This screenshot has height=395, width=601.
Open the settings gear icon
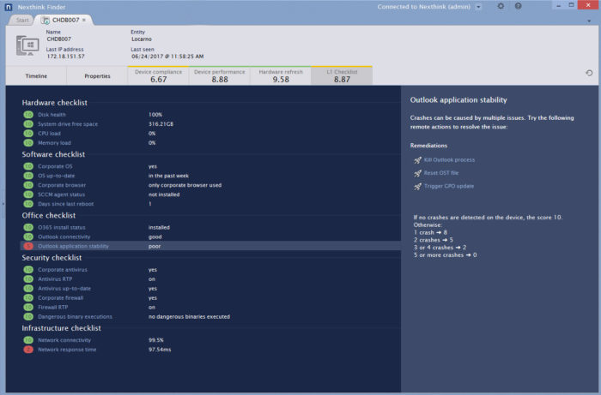pos(501,6)
